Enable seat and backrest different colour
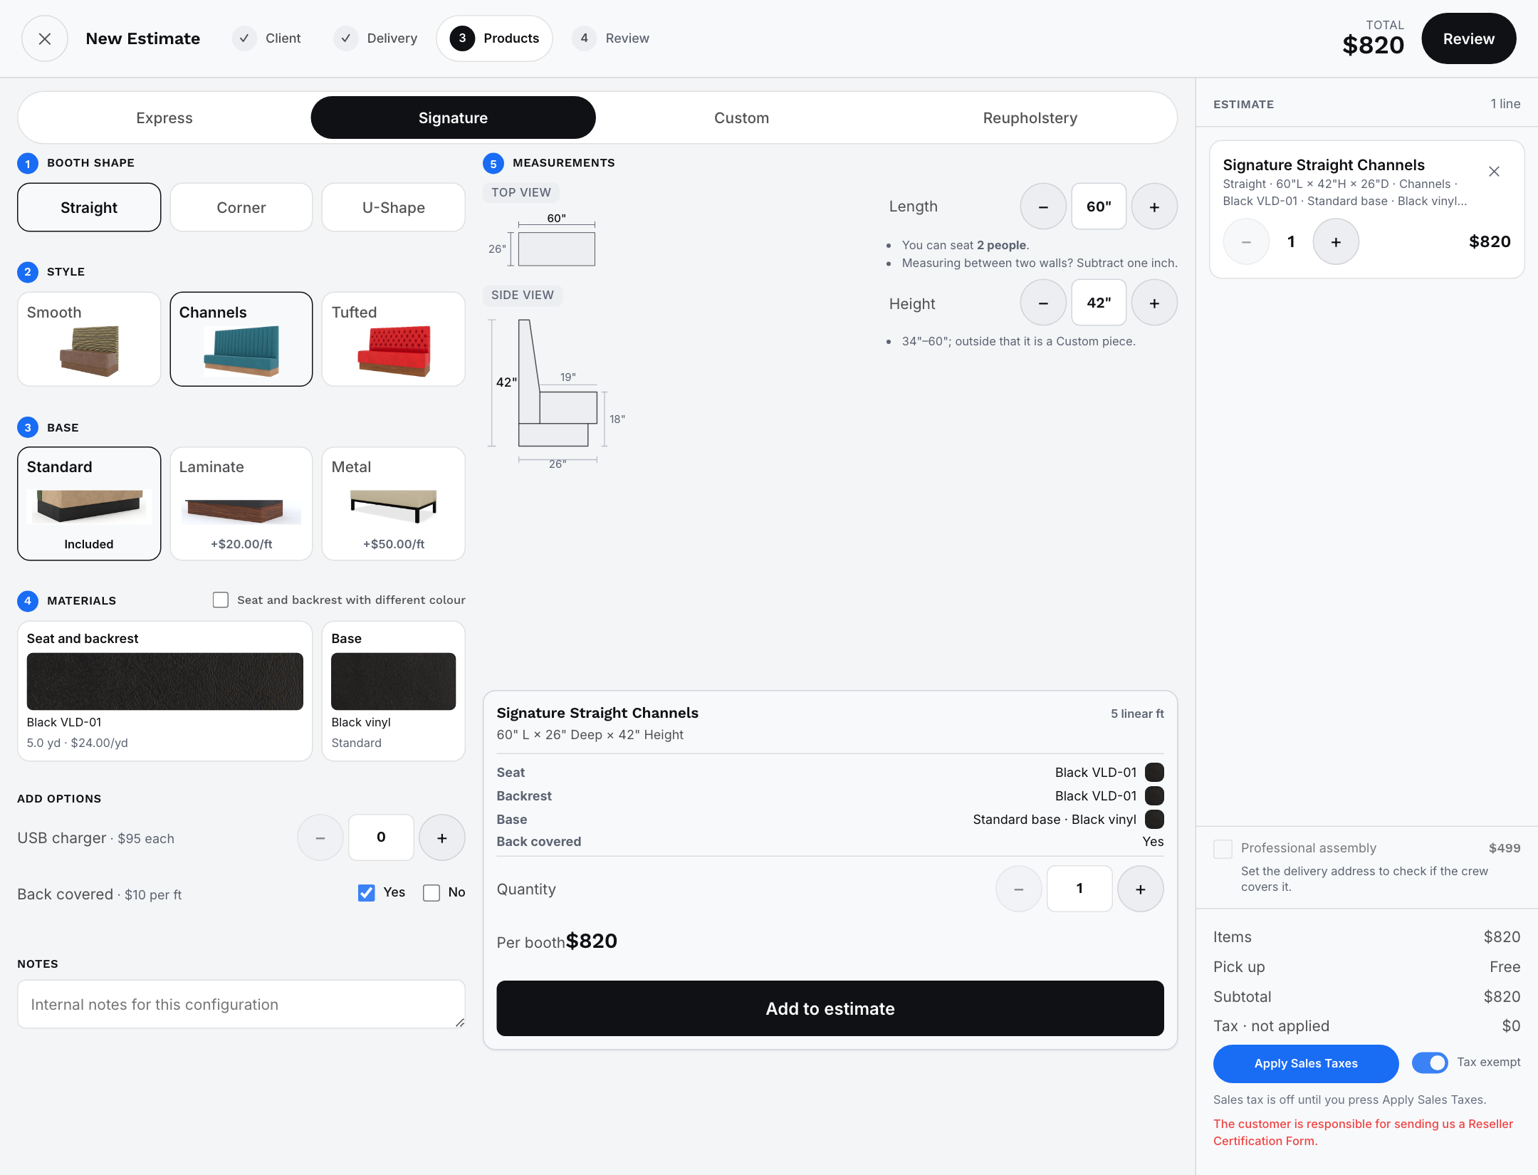 (221, 600)
